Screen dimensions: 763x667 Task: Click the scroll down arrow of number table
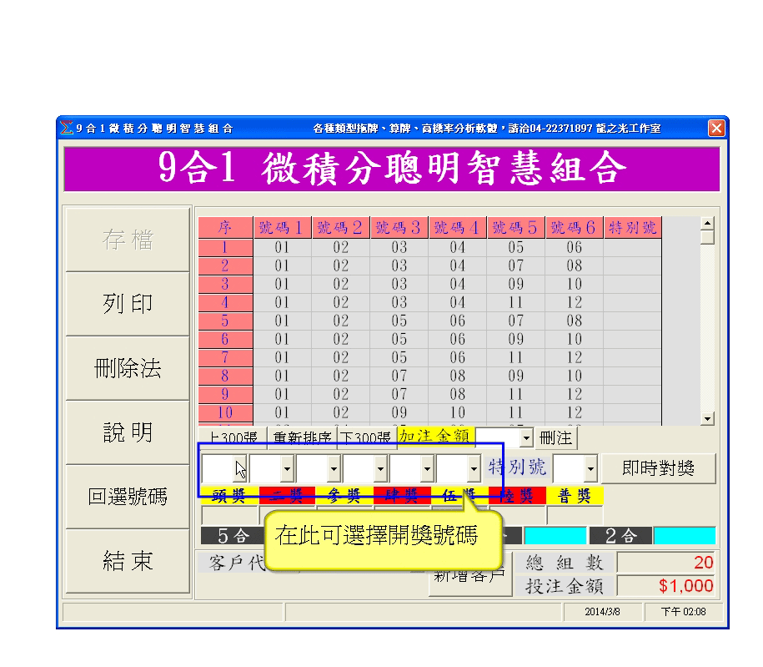coord(707,418)
